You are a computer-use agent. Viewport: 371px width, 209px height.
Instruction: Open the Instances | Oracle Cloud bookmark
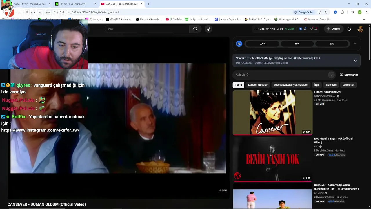tap(317, 19)
